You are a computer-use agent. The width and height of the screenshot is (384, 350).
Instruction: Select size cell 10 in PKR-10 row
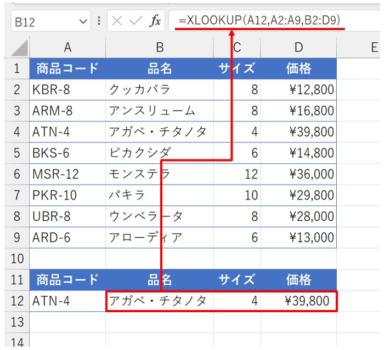coord(237,195)
